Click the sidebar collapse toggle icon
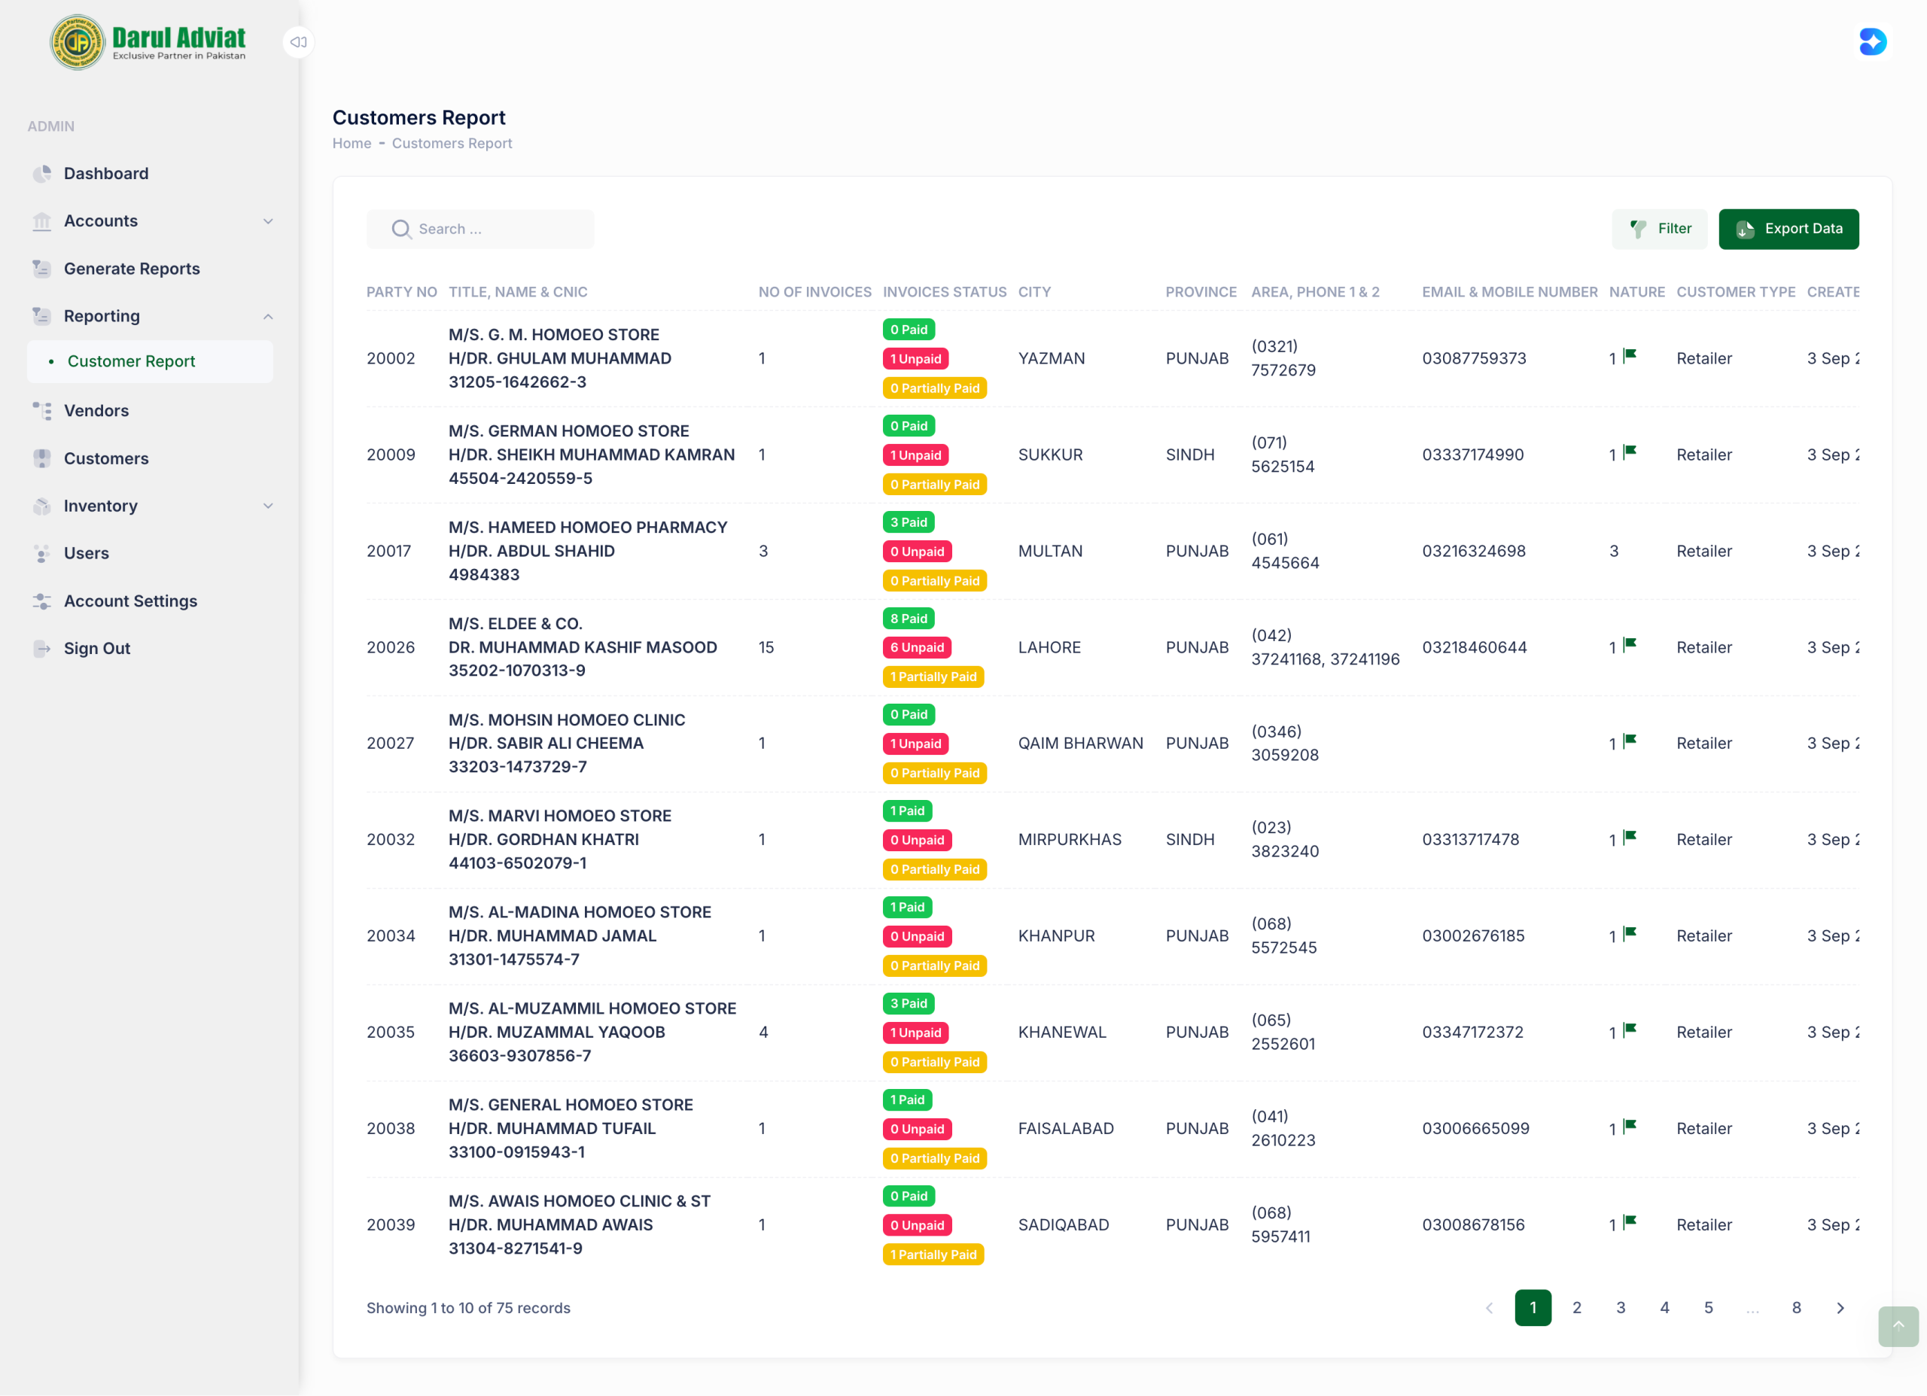The width and height of the screenshot is (1927, 1396). [298, 41]
